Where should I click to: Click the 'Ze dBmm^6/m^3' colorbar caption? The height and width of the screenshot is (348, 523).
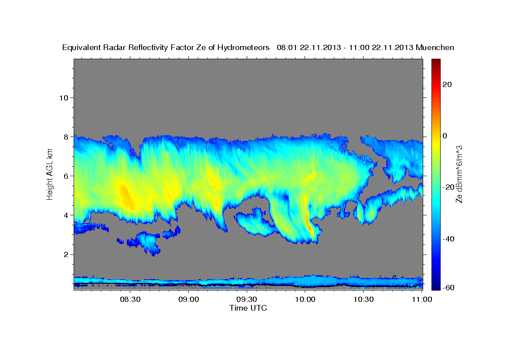click(459, 174)
